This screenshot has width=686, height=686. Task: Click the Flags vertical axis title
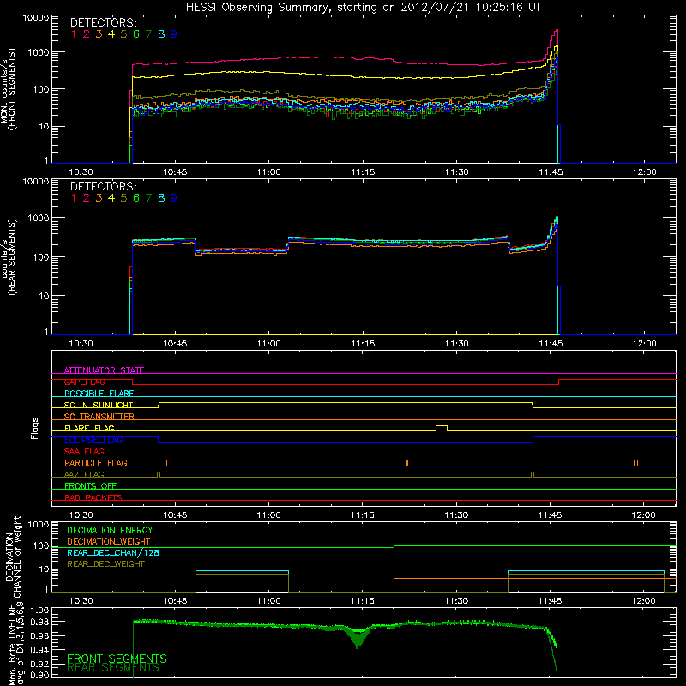[35, 428]
